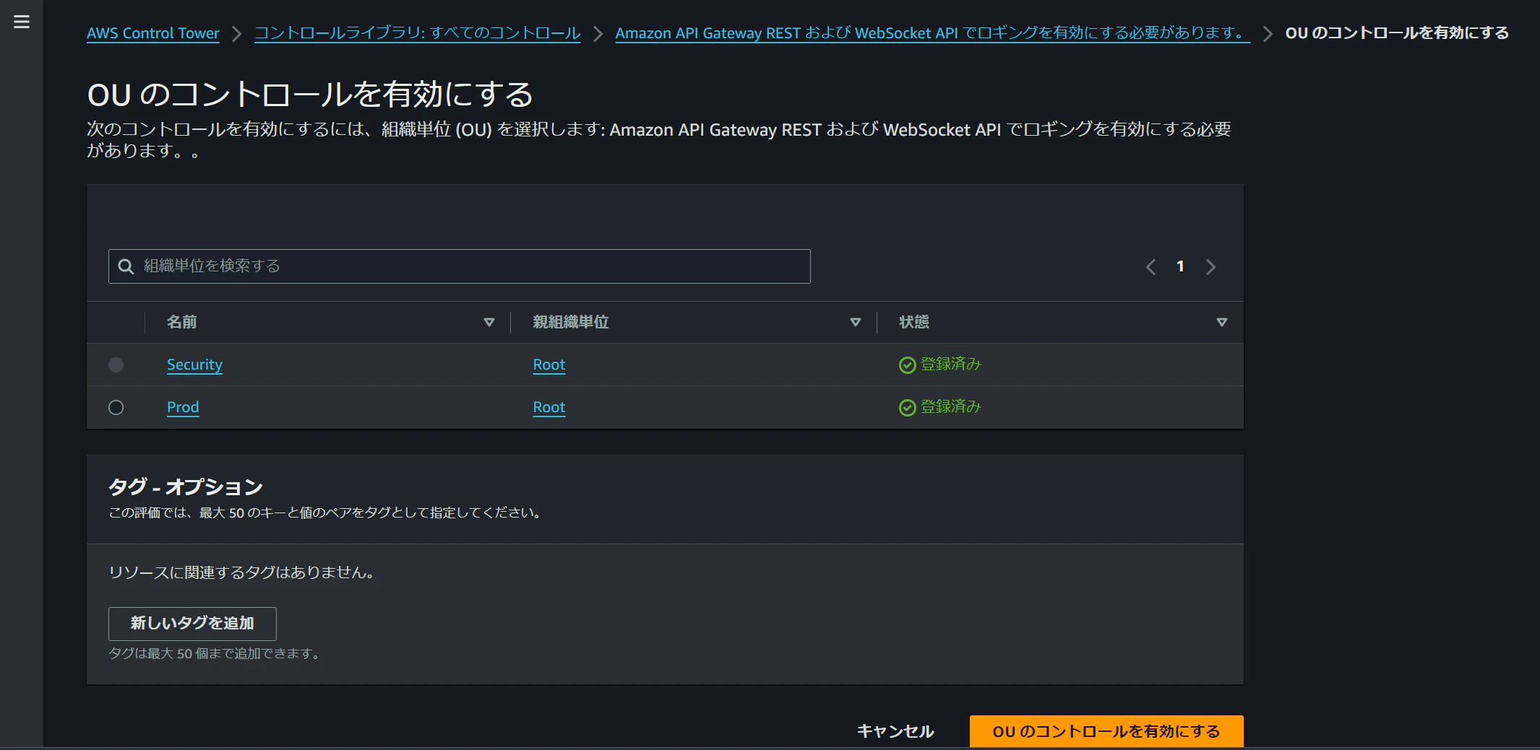Sort by 状態 column arrow
This screenshot has height=750, width=1540.
click(1222, 322)
